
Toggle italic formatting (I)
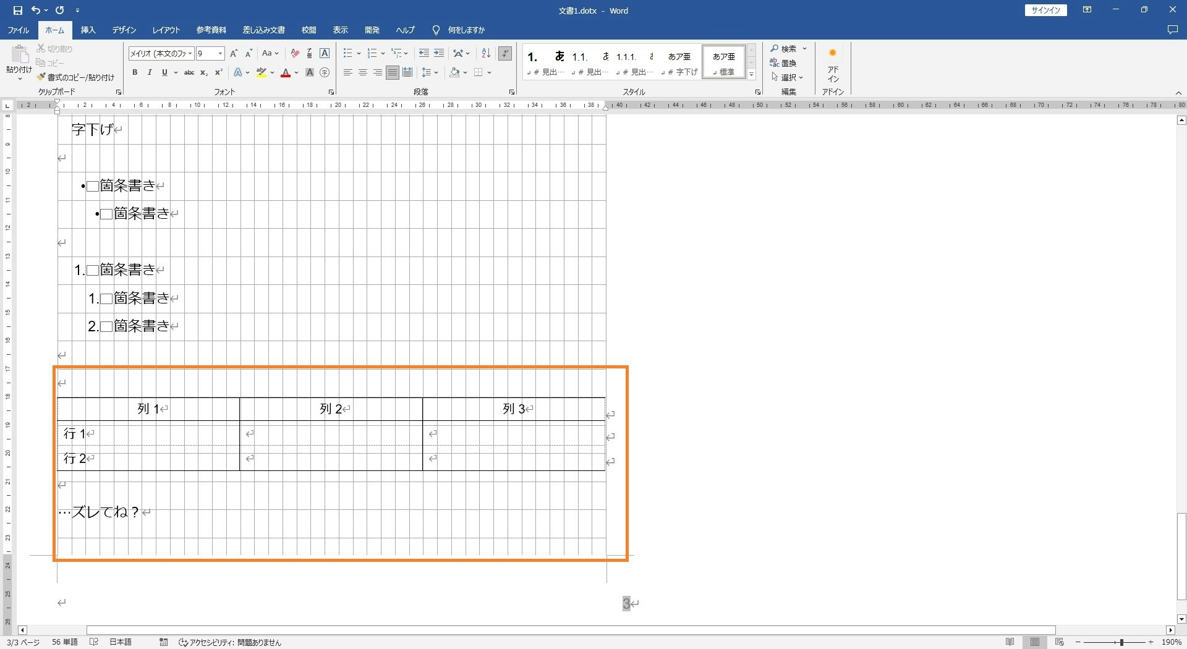pos(150,72)
